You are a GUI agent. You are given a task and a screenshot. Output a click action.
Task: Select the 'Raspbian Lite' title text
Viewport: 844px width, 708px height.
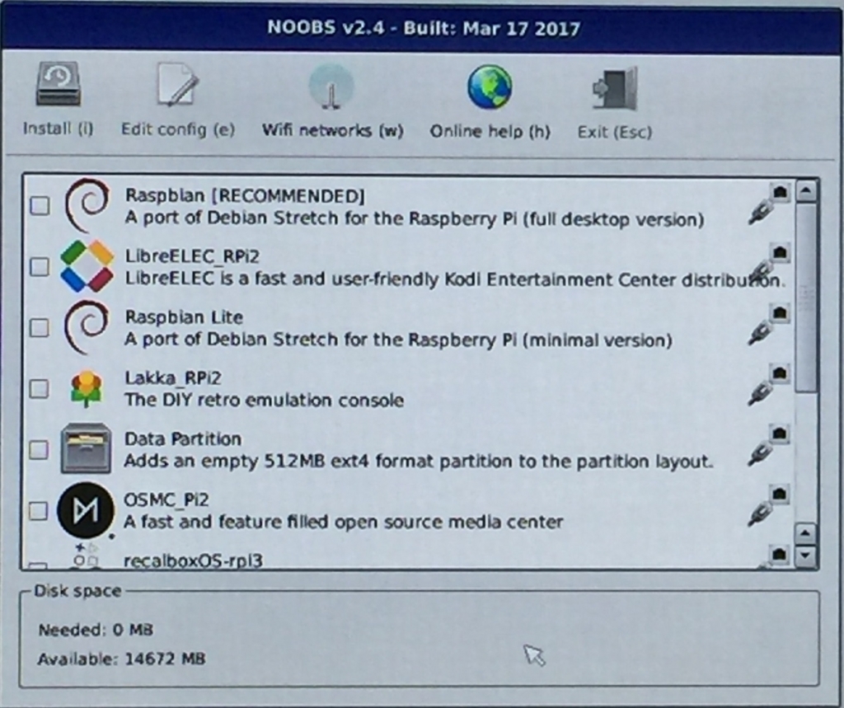pos(184,316)
